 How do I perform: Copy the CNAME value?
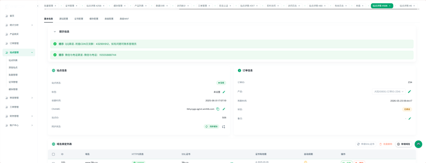click(218, 109)
